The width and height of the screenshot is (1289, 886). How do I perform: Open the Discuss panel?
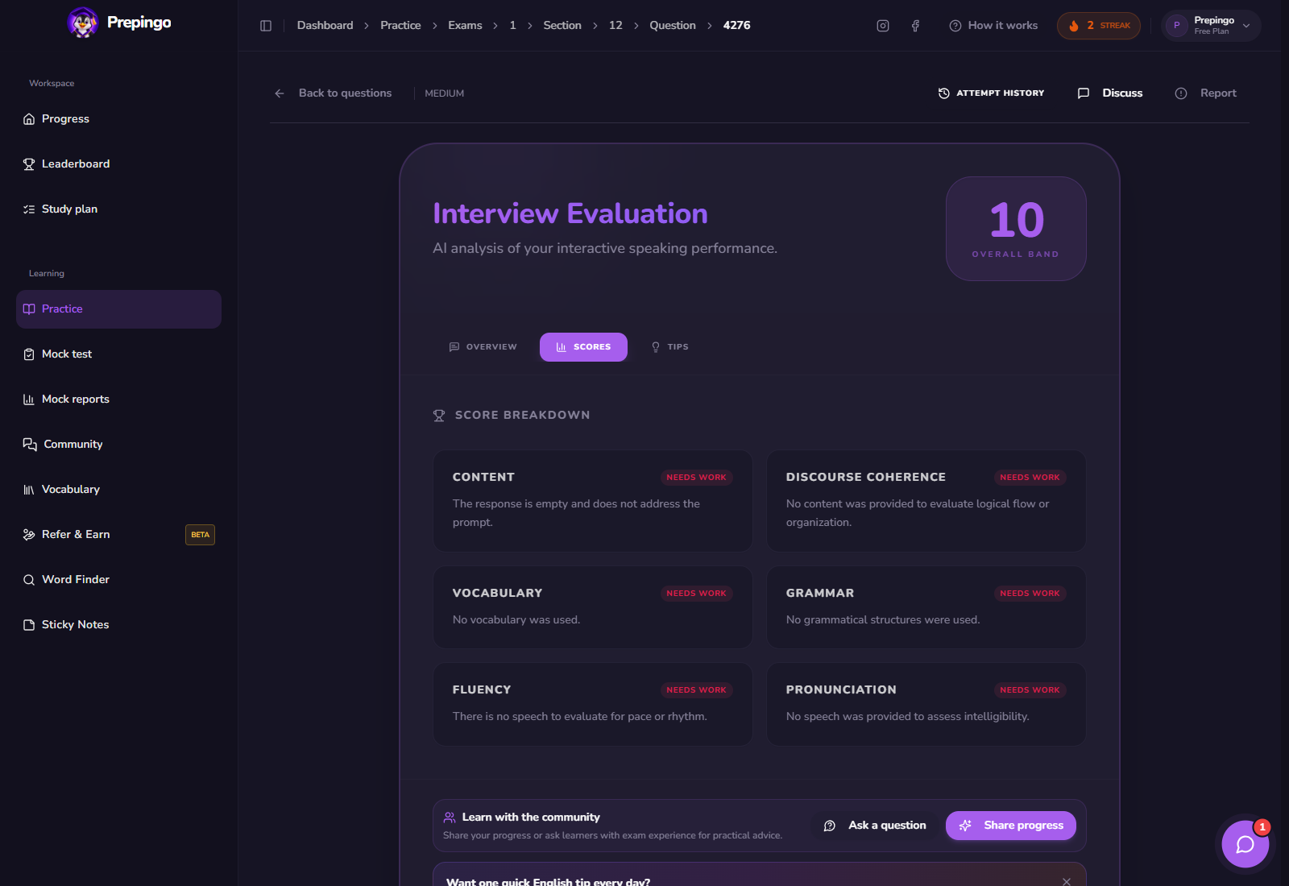click(x=1110, y=93)
